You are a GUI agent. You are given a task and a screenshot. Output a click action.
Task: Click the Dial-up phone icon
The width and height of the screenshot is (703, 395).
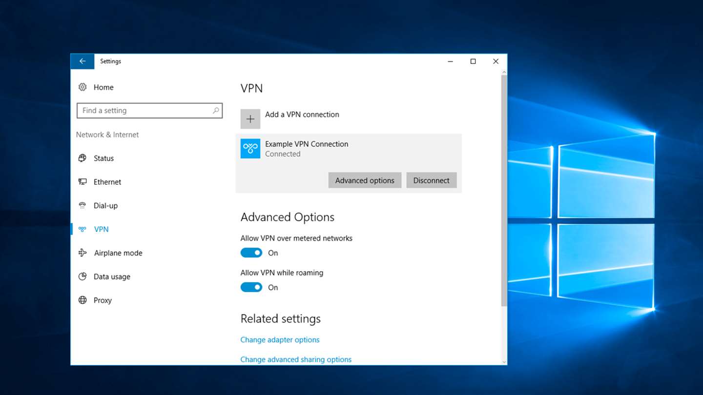coord(83,206)
